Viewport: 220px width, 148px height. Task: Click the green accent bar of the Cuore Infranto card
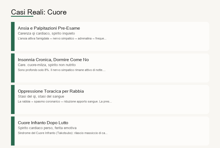(x=13, y=131)
